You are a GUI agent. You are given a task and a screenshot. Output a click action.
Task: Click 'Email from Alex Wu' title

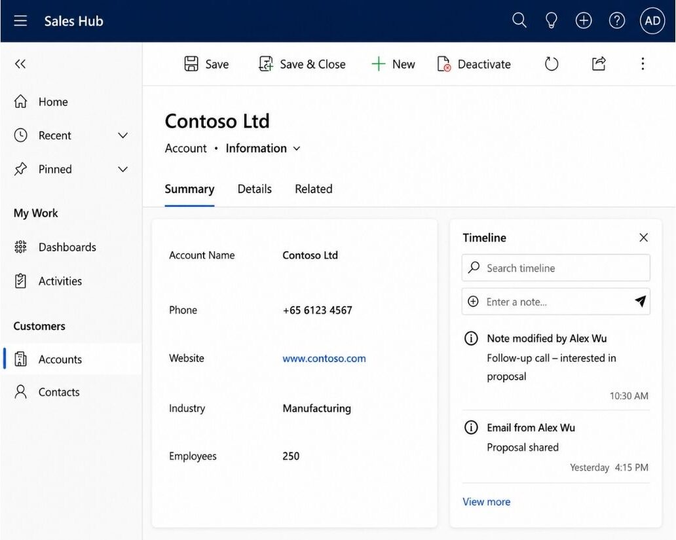[x=531, y=427]
